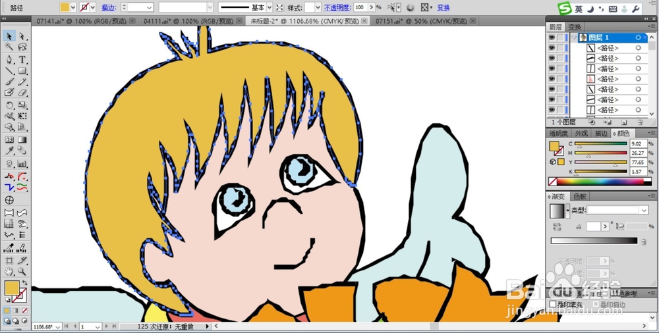Toggle the lock box of 图层 1
The image size is (659, 333).
tap(560, 38)
